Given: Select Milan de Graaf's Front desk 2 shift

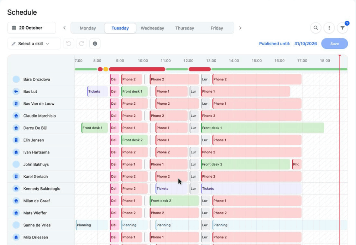Looking at the screenshot, I should 174,201.
